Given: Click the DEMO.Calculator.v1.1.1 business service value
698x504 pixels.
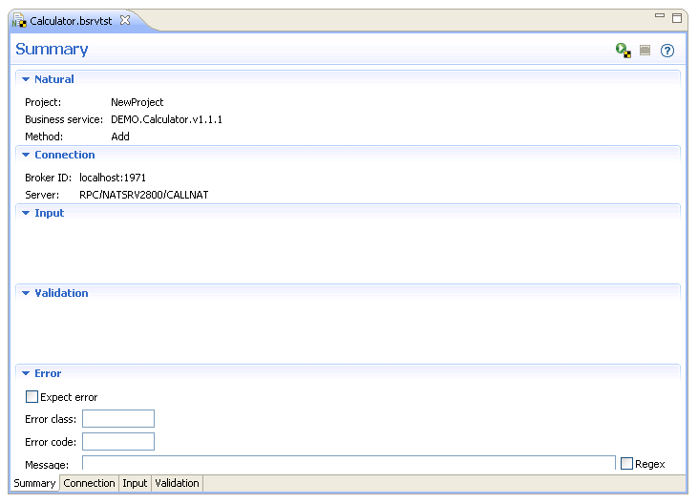Looking at the screenshot, I should (x=166, y=119).
